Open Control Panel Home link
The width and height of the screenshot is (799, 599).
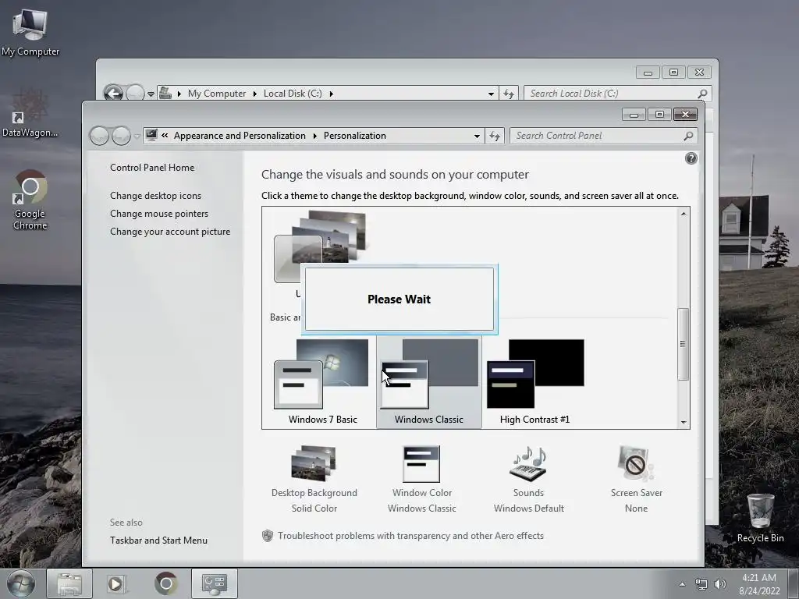click(152, 168)
